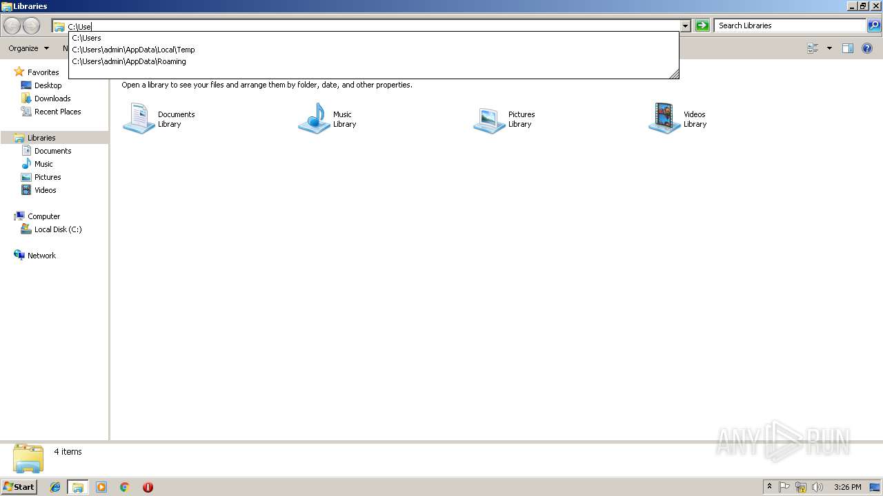Click the Show desktop button

875,487
